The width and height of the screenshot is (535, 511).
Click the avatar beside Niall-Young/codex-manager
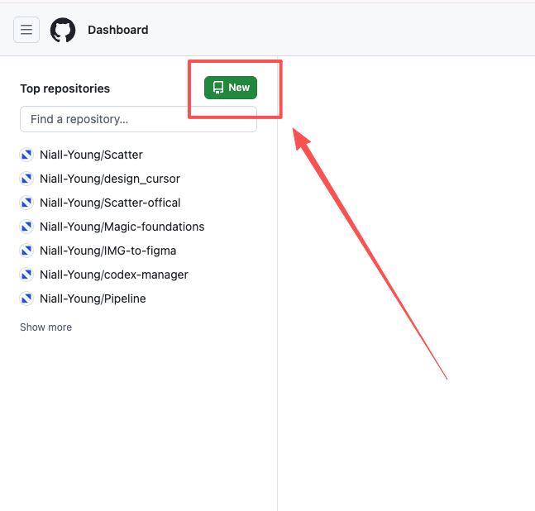click(x=26, y=275)
